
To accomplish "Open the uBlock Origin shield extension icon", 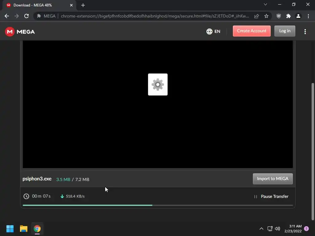I will 278,16.
